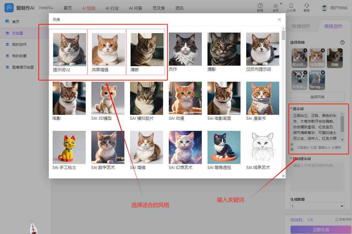Click the dialog scrollbar down arrow

click(283, 176)
